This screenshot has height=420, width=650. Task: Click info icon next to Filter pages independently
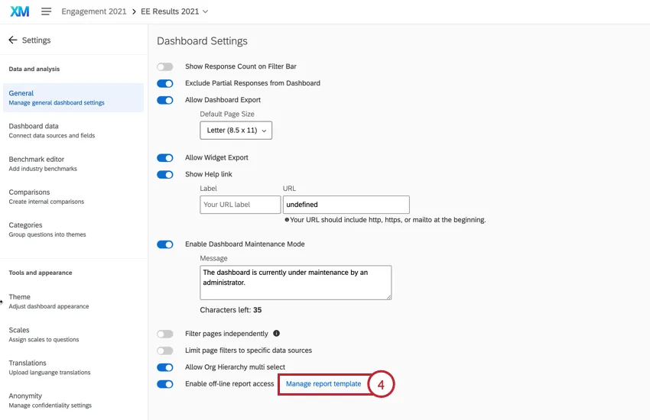point(276,334)
